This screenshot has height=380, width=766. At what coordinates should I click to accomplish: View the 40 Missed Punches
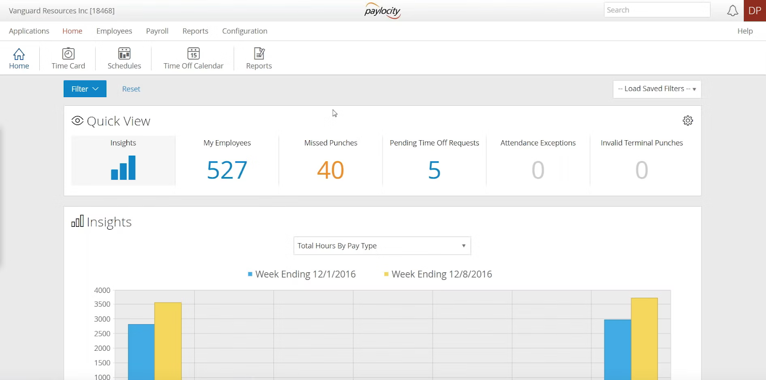pos(331,170)
